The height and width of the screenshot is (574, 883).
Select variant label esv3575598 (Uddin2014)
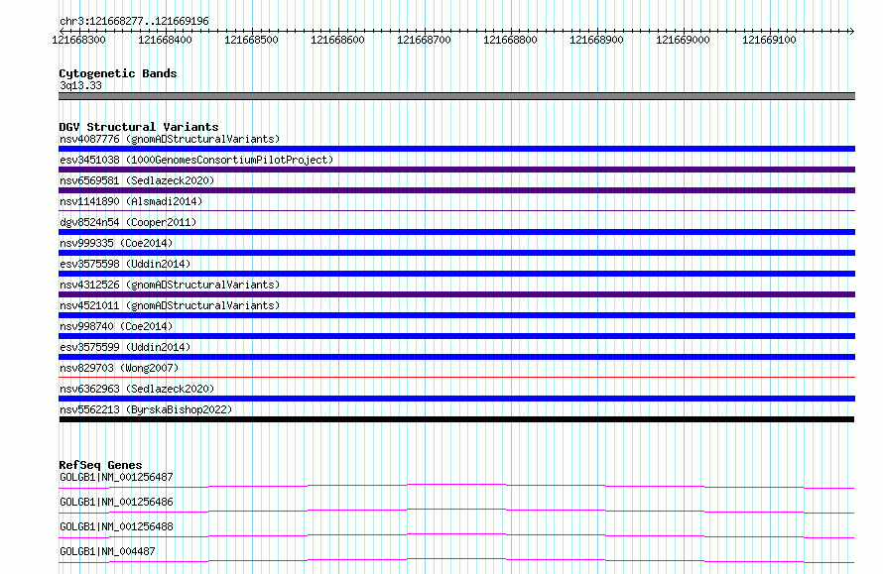125,264
